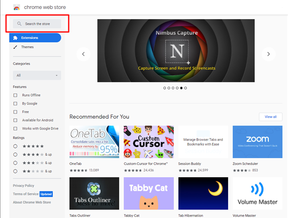Click the Session Buddy title text

click(x=189, y=164)
